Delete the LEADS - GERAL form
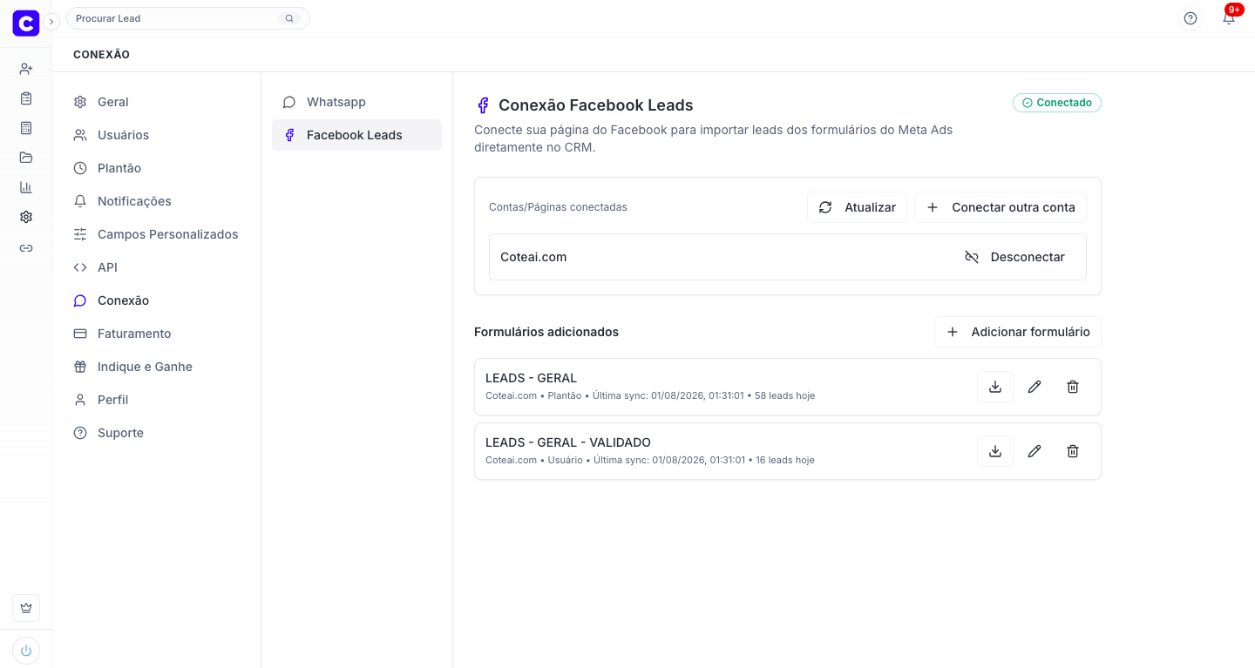 pos(1073,387)
